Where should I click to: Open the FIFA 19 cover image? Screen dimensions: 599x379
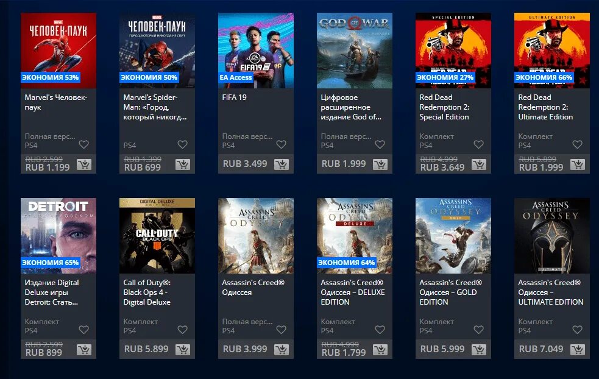pos(256,51)
